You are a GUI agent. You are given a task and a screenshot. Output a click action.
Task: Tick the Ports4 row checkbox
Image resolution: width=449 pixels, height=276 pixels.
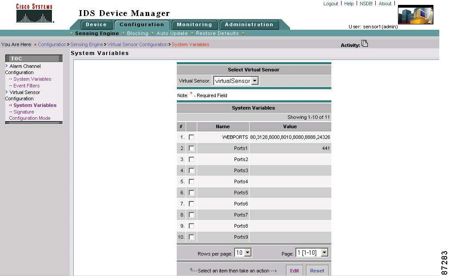pos(191,181)
